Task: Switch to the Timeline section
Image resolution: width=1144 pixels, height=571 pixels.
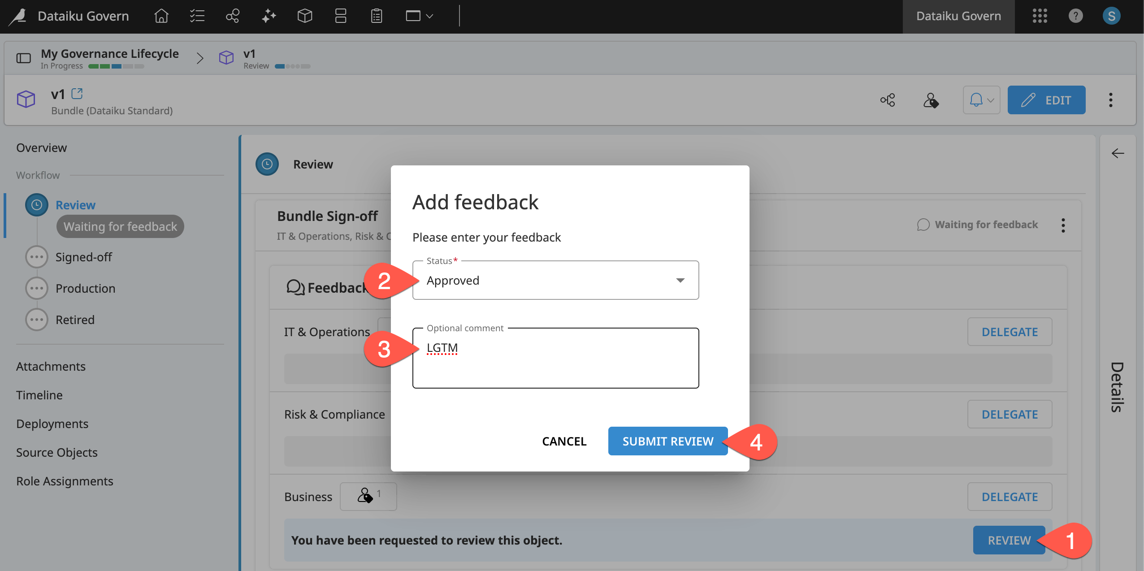Action: [x=39, y=395]
